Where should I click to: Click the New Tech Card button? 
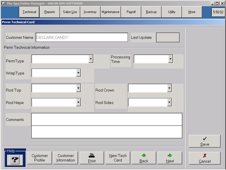click(118, 158)
